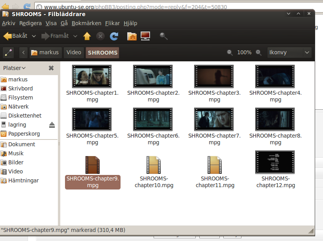The width and height of the screenshot is (323, 241).
Task: Zoom in with the plus magnifier
Action: pos(258,53)
